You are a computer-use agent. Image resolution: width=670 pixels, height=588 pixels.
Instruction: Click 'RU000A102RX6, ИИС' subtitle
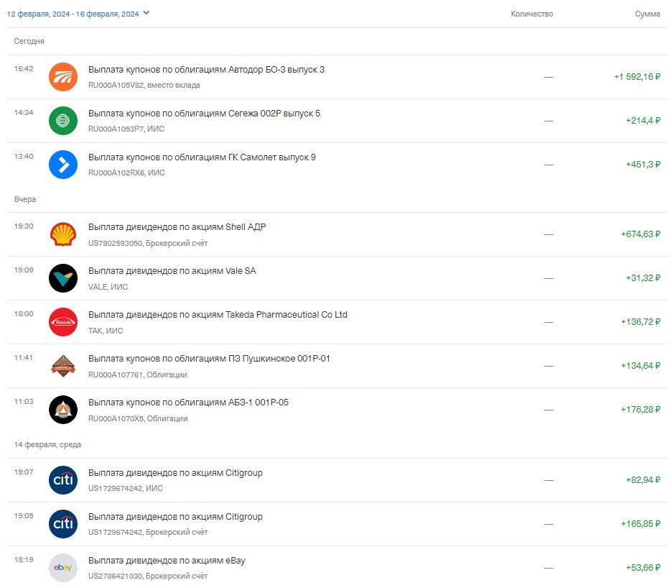coord(126,173)
